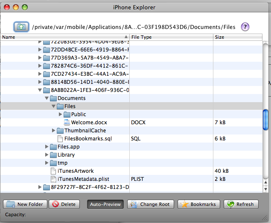Image resolution: width=271 pixels, height=223 pixels.
Task: Toggle the Auto-Preview button
Action: [105, 204]
